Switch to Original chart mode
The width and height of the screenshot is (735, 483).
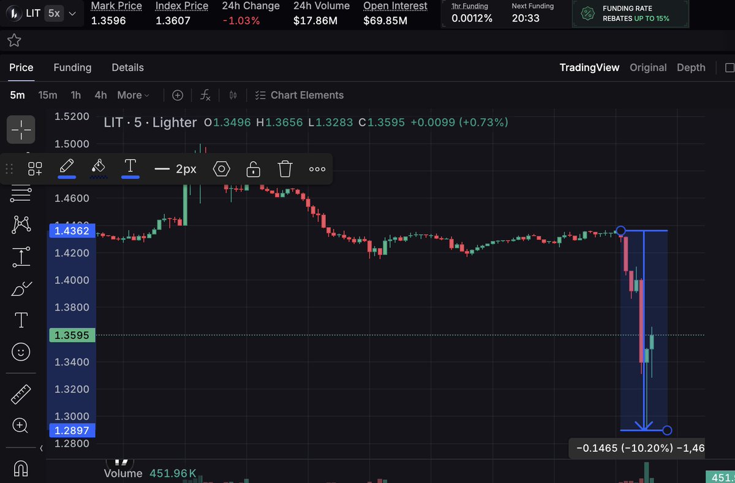pyautogui.click(x=648, y=67)
